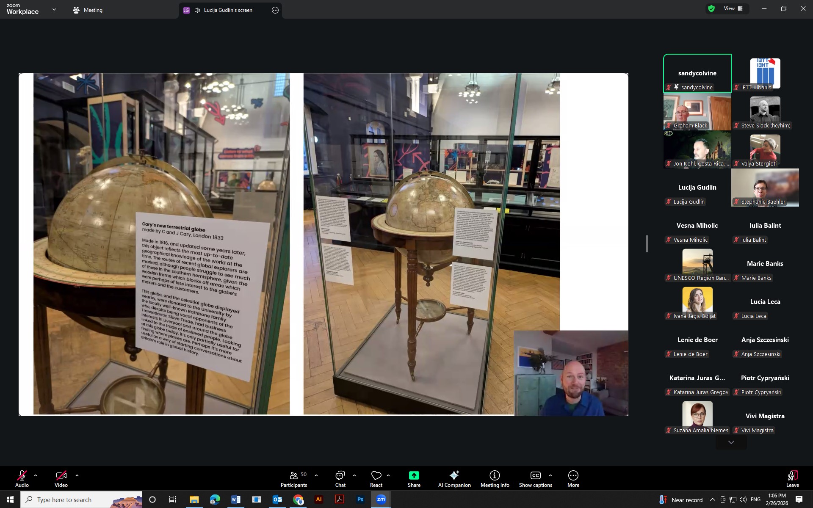Image resolution: width=813 pixels, height=508 pixels.
Task: Open Meeting info
Action: pos(495,479)
